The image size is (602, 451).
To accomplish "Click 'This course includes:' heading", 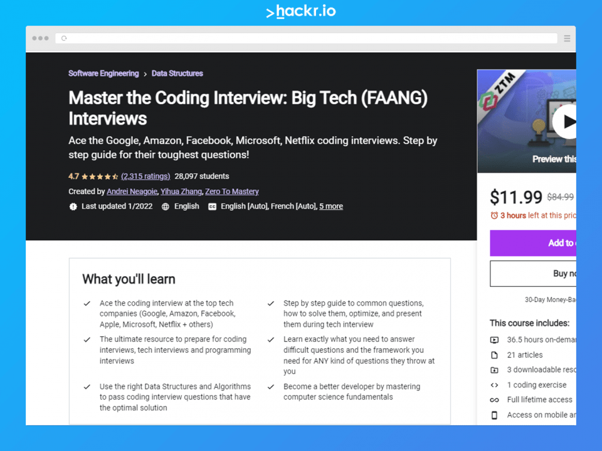I will pyautogui.click(x=529, y=323).
